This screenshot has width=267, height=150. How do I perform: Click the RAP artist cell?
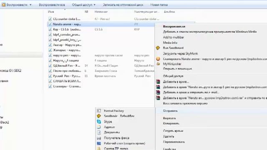(137, 29)
